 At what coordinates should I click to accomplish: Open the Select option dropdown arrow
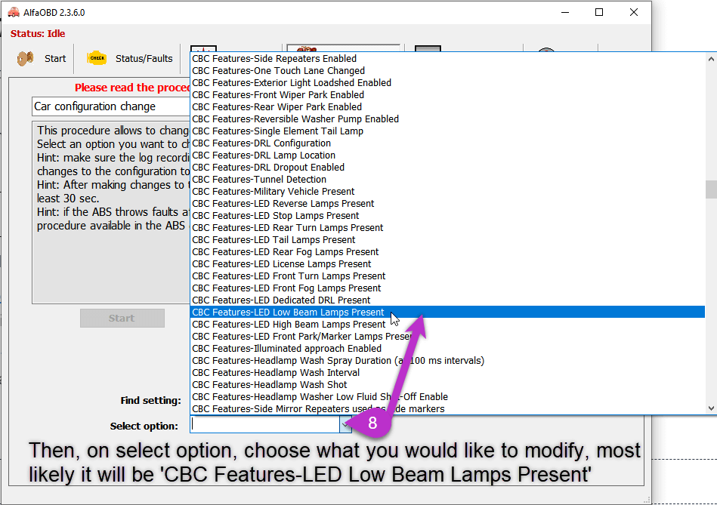tap(345, 424)
